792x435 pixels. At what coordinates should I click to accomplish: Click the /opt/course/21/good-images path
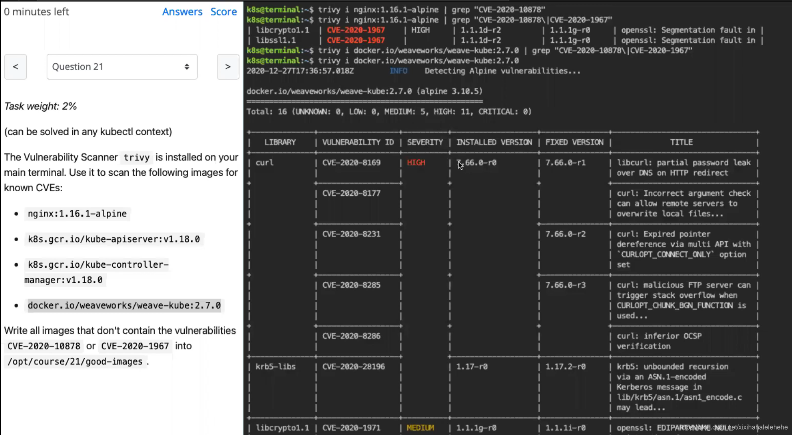click(75, 361)
